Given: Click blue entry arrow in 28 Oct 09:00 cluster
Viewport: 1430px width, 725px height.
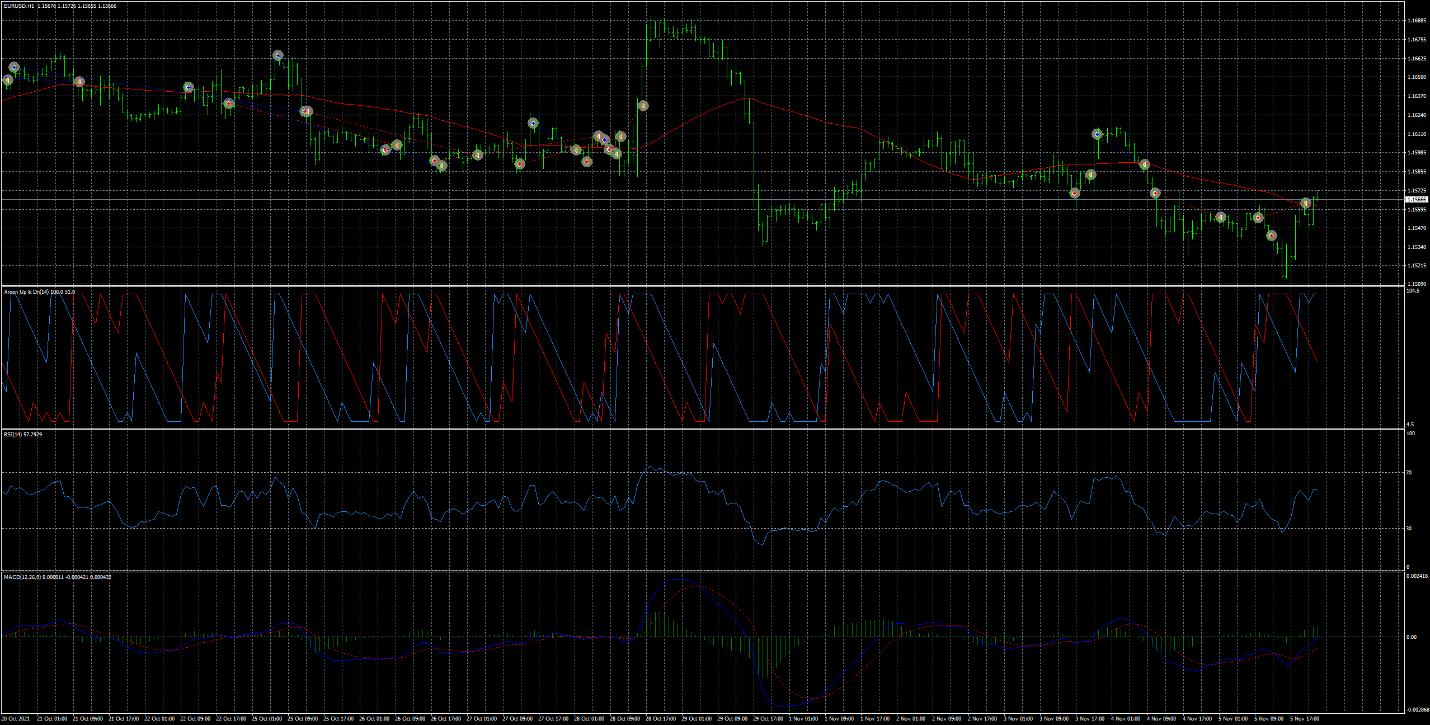Looking at the screenshot, I should point(605,140).
